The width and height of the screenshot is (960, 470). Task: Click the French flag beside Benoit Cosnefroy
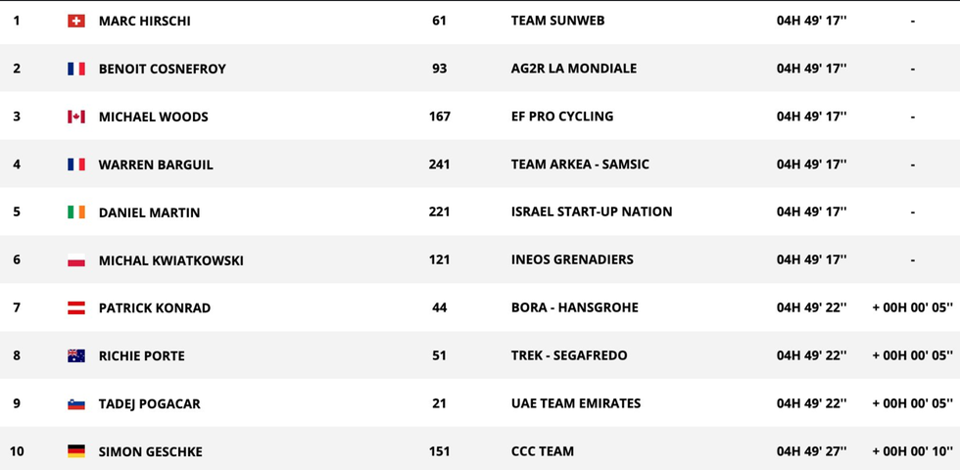pos(76,69)
